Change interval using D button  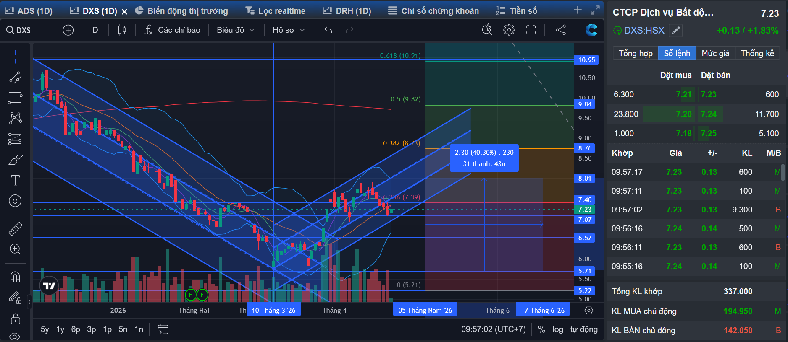[95, 30]
